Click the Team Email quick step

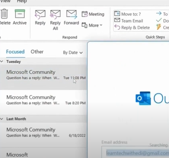pos(129,21)
